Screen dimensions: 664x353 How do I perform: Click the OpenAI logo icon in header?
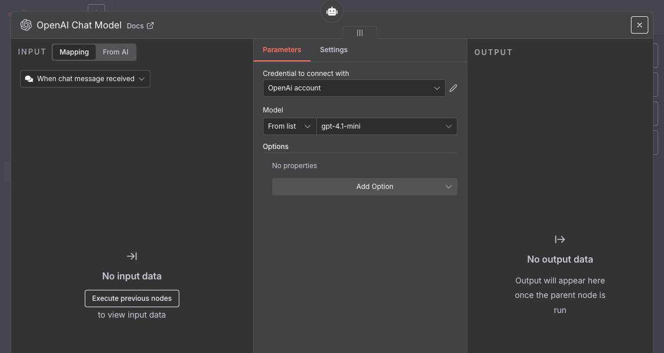(26, 26)
